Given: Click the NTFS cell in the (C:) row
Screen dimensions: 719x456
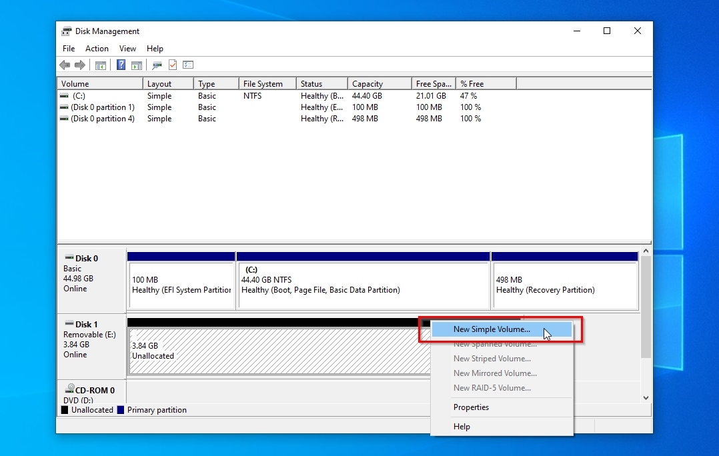Looking at the screenshot, I should click(x=253, y=96).
